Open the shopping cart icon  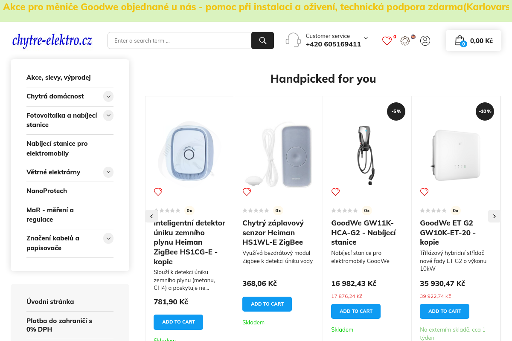tap(460, 40)
